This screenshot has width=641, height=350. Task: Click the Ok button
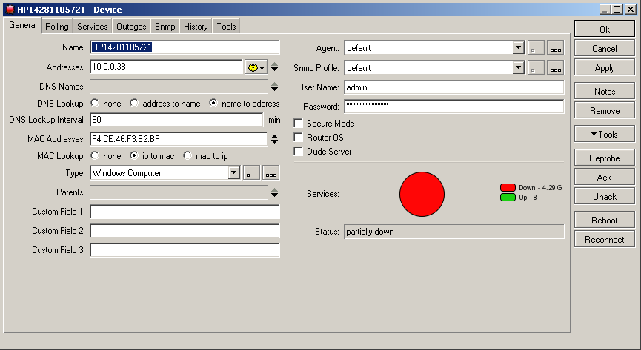click(x=604, y=29)
